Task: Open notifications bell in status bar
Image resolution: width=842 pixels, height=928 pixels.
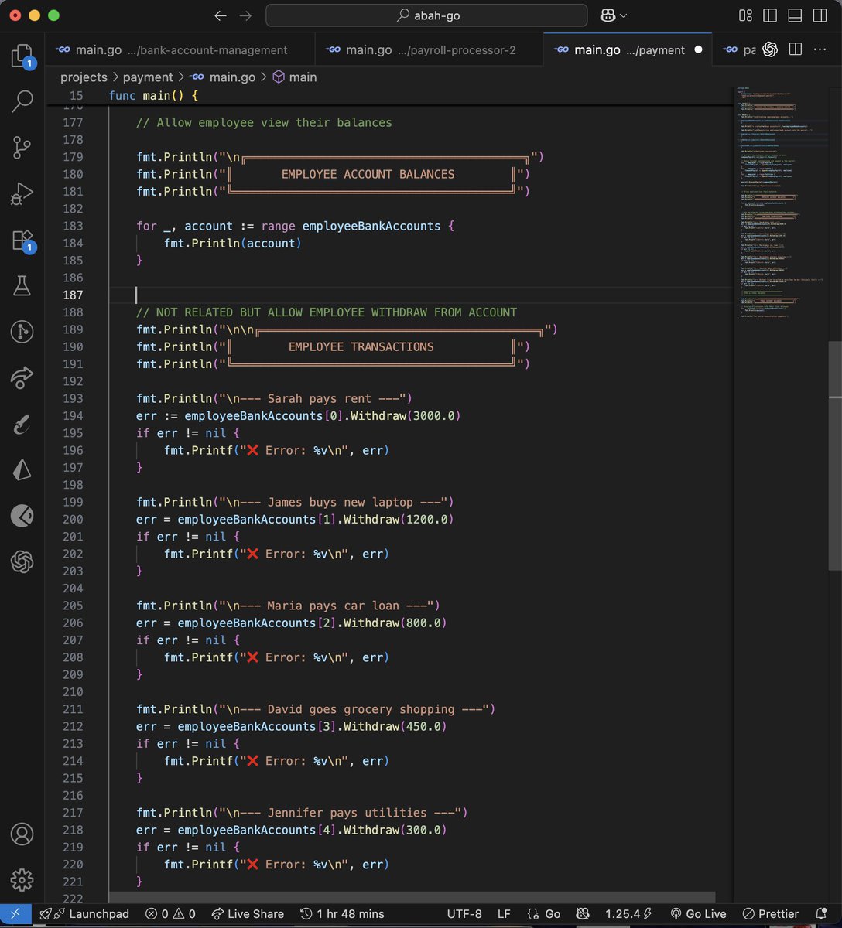Action: [821, 914]
